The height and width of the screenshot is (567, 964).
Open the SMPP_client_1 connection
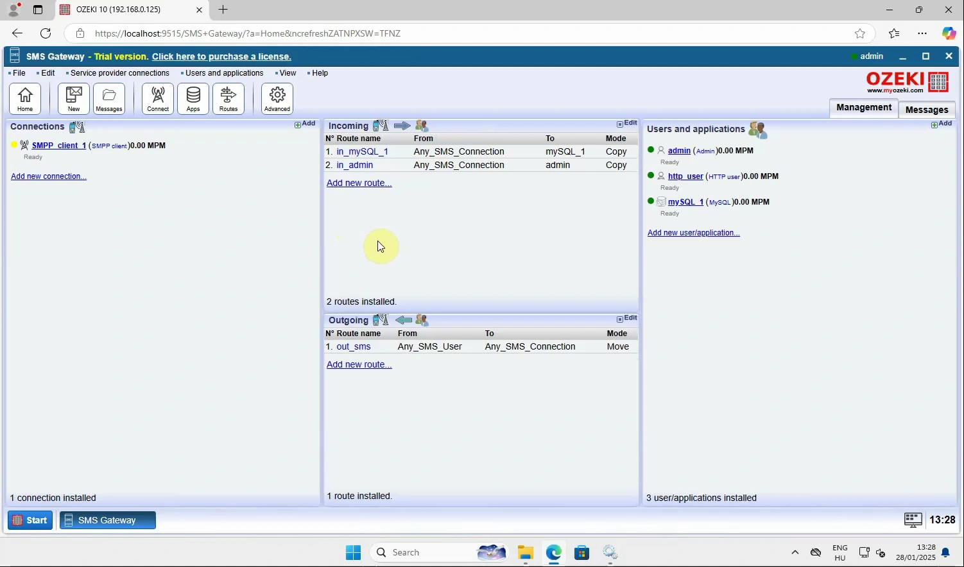[x=59, y=146]
